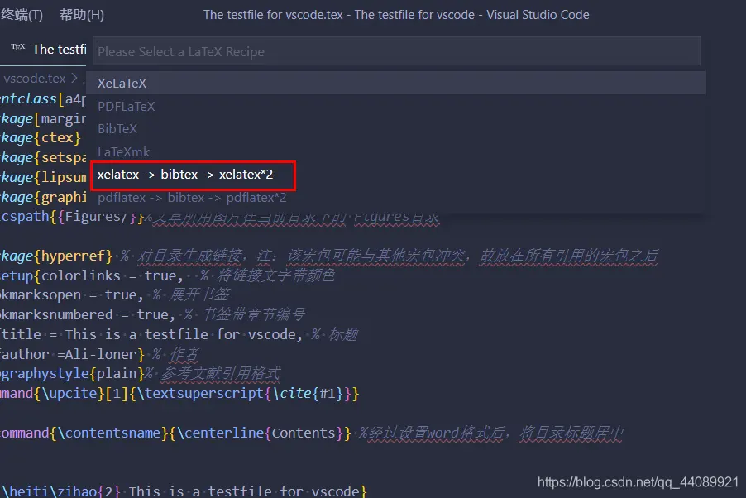Click the '\upcite' command text

point(69,394)
